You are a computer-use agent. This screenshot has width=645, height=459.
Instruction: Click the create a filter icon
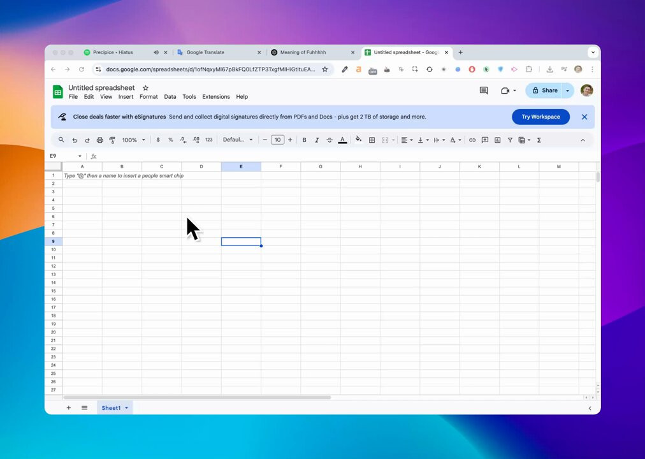click(x=510, y=140)
